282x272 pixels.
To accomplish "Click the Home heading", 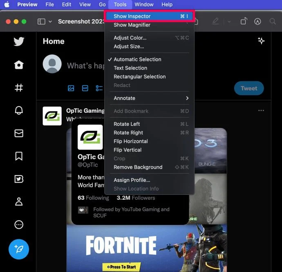I will (x=54, y=41).
